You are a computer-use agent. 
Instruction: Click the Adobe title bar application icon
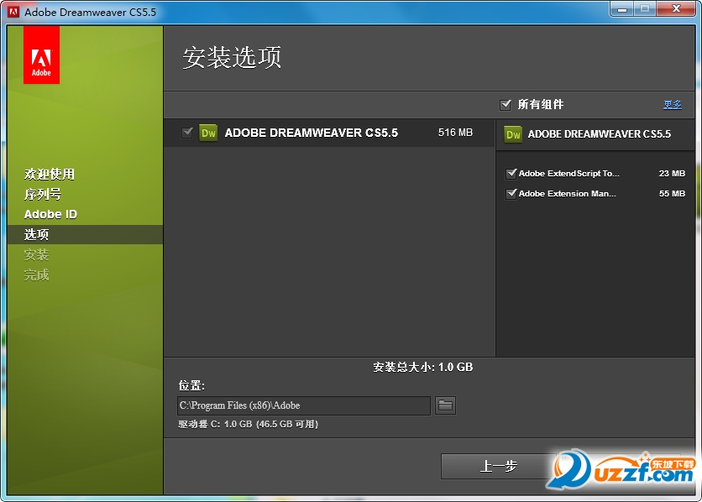tap(13, 12)
